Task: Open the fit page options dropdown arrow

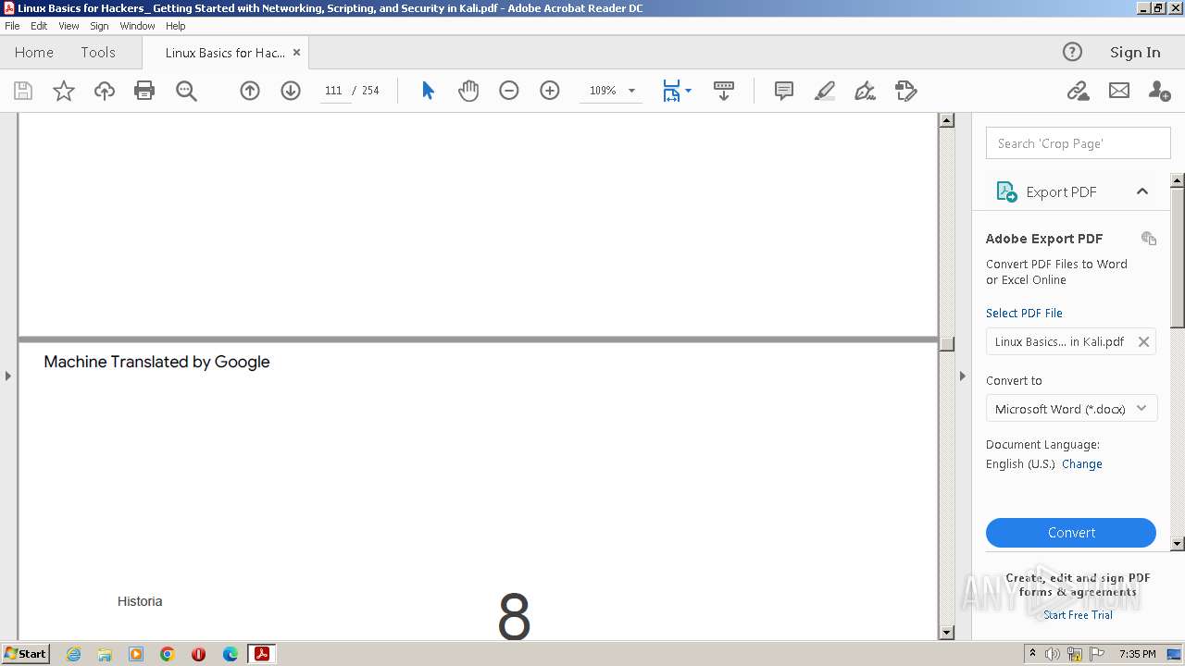Action: 688,91
